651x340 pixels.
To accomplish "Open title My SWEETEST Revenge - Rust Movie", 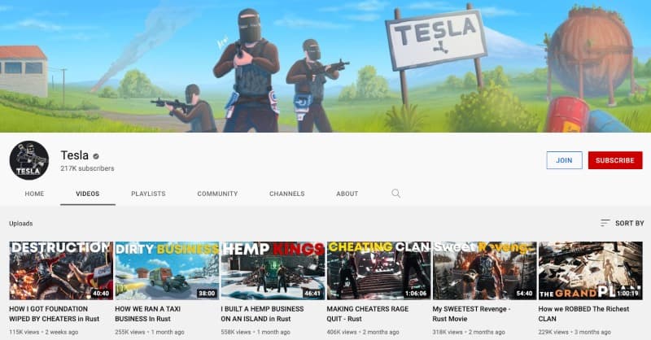I will coord(472,314).
